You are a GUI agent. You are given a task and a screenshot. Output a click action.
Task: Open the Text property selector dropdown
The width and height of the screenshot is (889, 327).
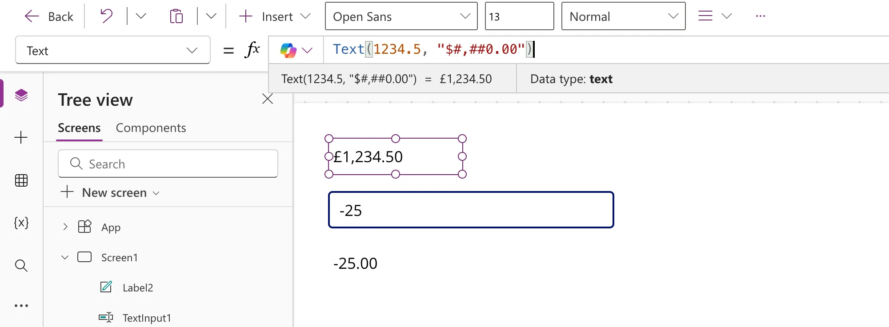[x=113, y=50]
